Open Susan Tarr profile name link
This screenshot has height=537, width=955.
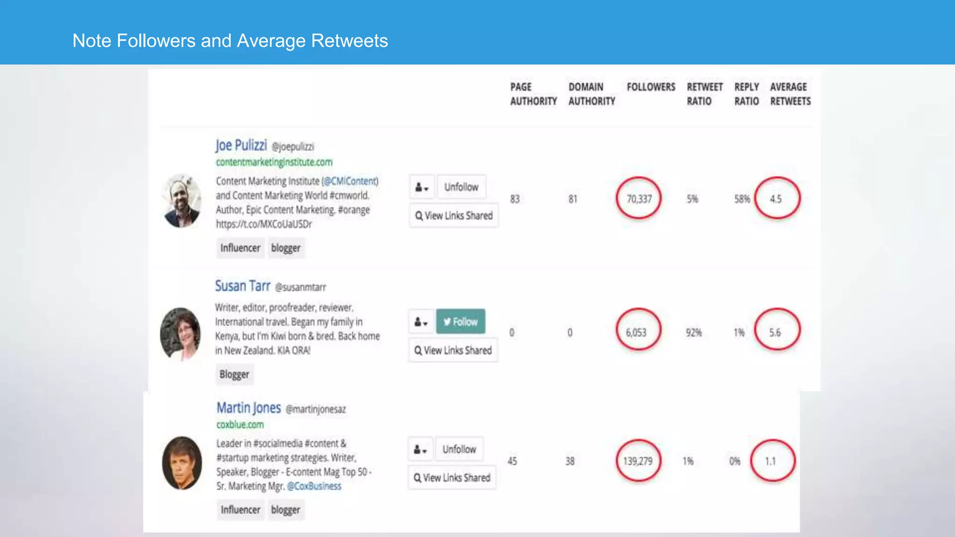pyautogui.click(x=242, y=286)
